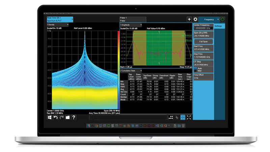Click the plus icon to add a screen
Screen dimensions: 270x152
point(189,19)
